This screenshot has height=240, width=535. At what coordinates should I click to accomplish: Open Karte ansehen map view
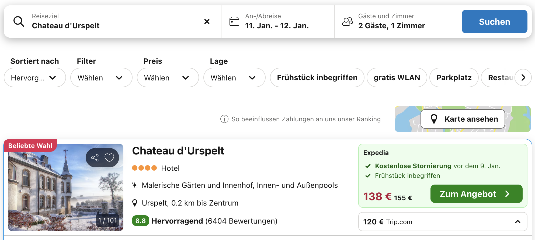[463, 119]
